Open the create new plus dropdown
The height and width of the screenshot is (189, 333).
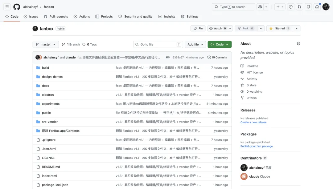(x=280, y=7)
